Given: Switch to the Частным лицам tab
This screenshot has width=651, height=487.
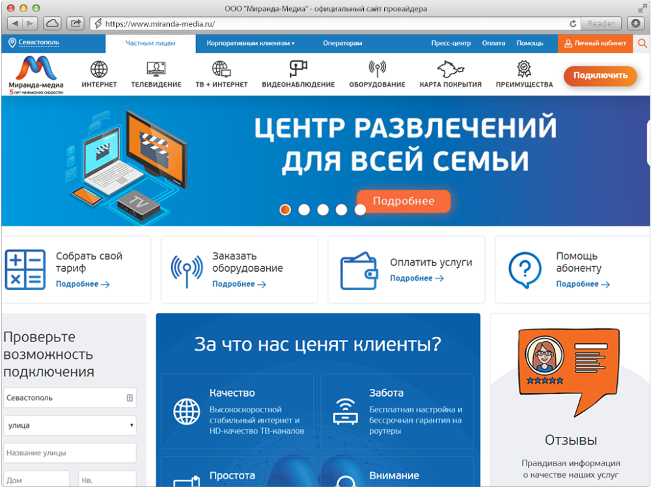Looking at the screenshot, I should [149, 43].
